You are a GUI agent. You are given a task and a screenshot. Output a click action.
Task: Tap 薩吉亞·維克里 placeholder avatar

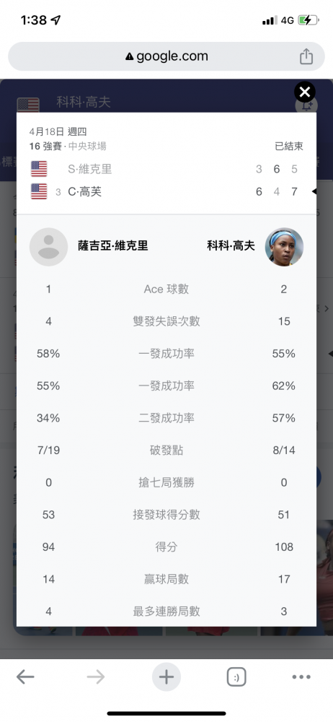49,246
